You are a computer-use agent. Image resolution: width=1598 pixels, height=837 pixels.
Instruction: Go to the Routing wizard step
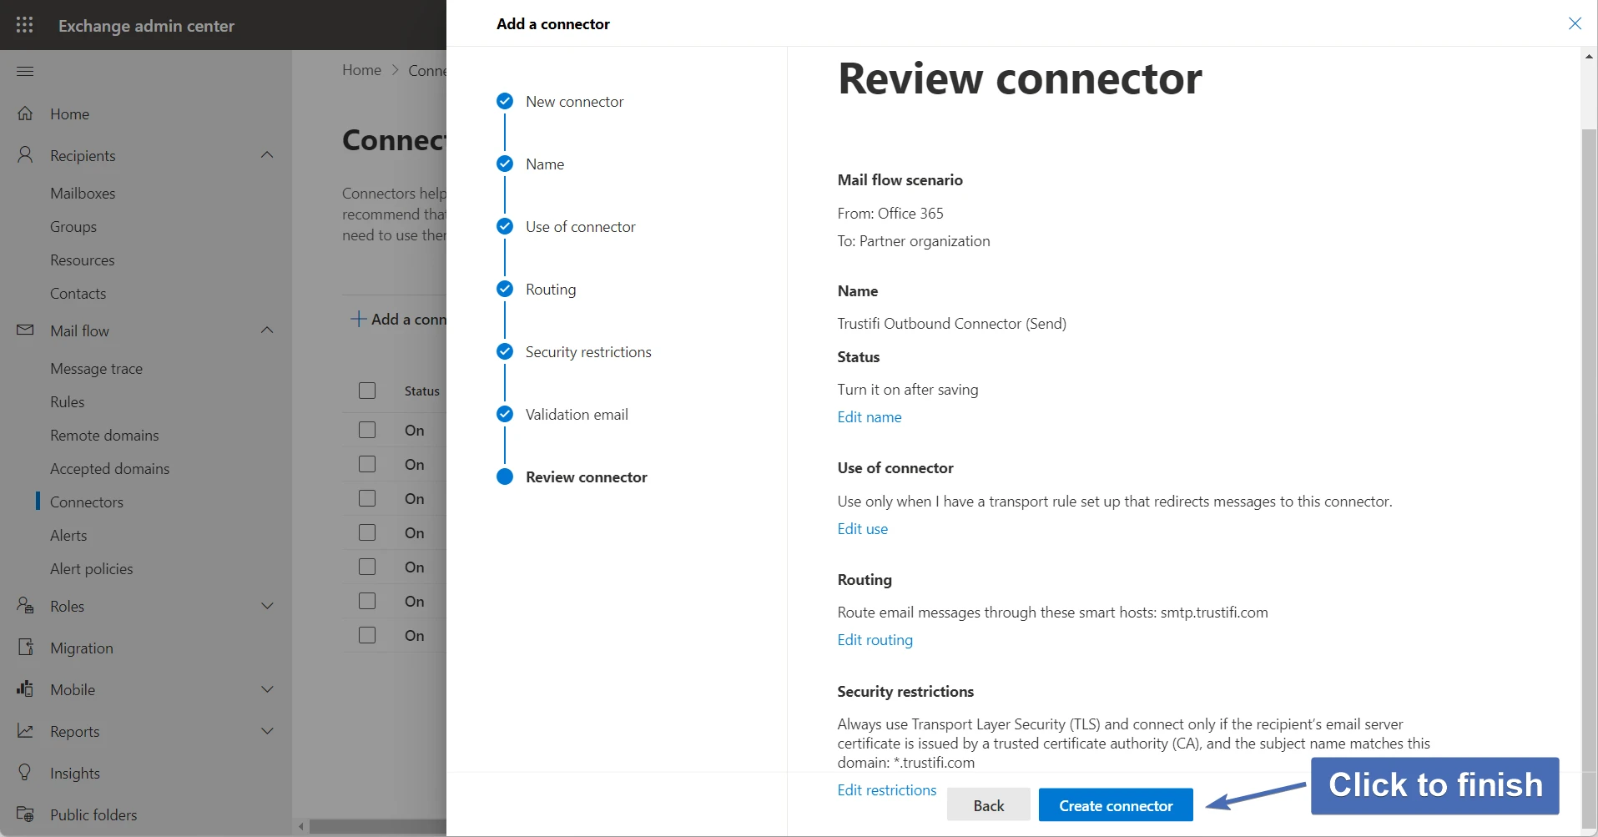[x=550, y=290]
